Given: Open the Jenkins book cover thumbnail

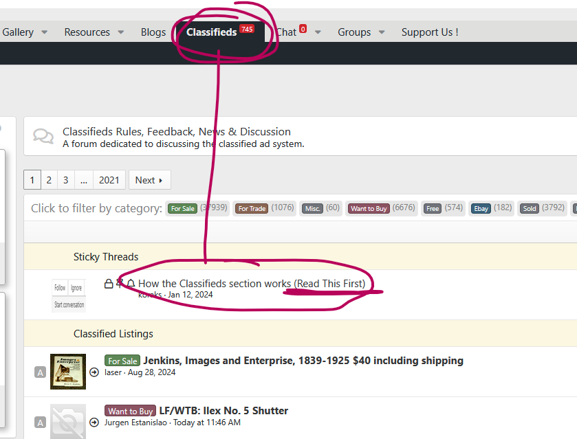Looking at the screenshot, I should 68,372.
